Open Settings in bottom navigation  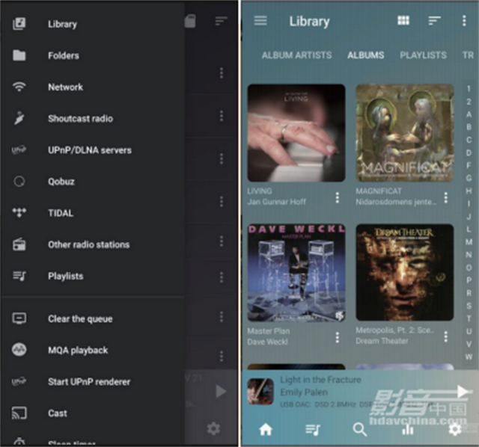(455, 430)
